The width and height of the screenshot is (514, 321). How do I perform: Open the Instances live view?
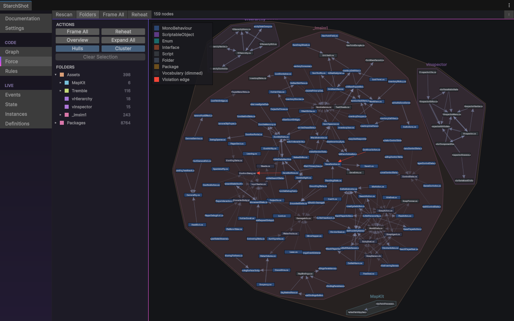coord(26,114)
